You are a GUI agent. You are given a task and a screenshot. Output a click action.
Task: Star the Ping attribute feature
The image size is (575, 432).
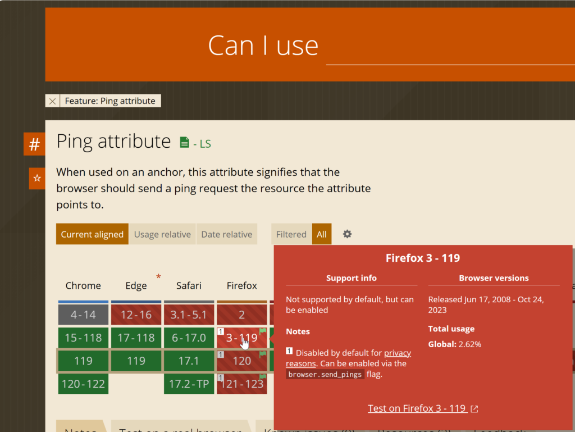pyautogui.click(x=37, y=178)
